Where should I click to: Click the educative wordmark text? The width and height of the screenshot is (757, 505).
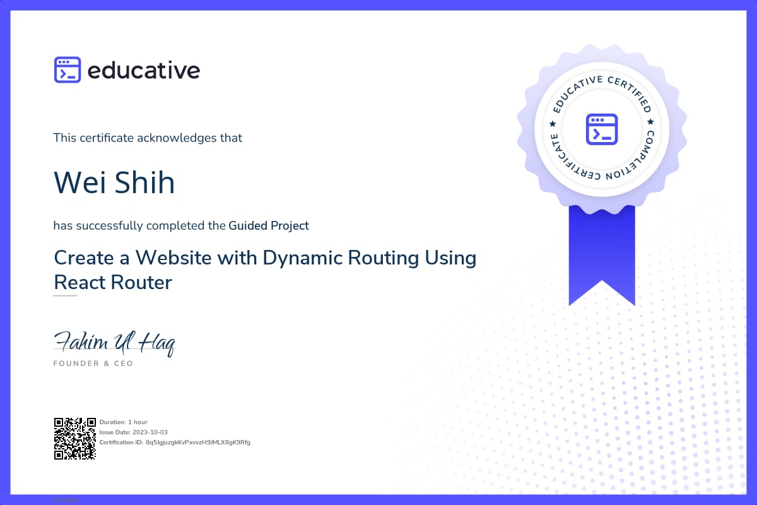coord(144,70)
